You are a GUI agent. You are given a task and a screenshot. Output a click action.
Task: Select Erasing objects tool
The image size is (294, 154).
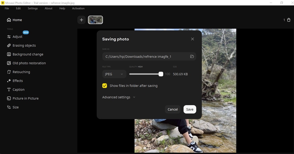(x=21, y=45)
